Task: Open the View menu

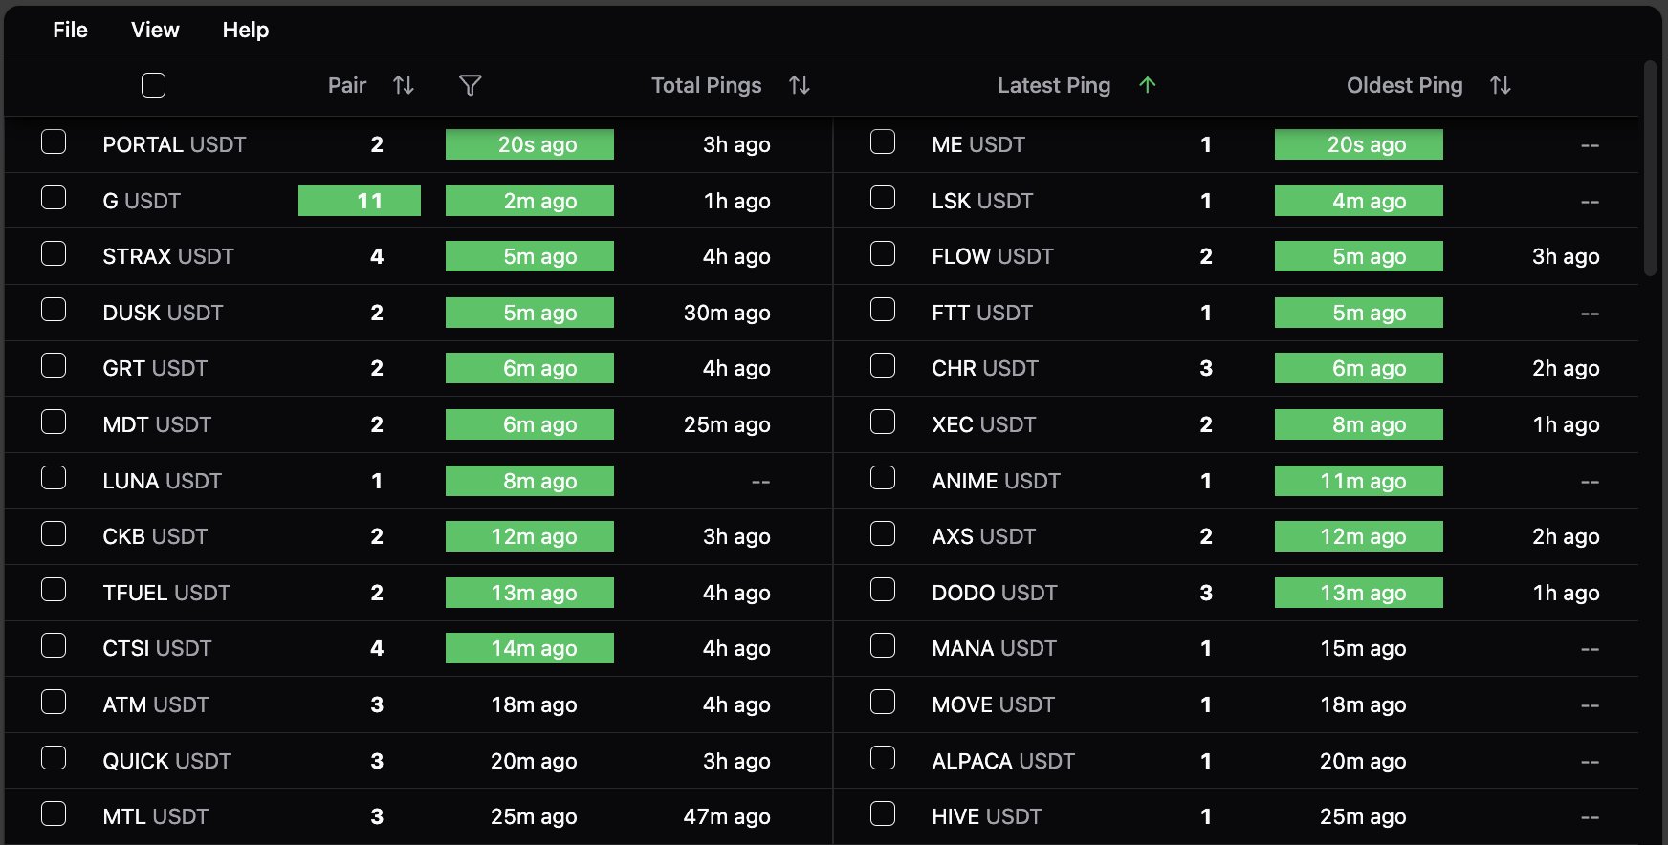Action: 155,31
